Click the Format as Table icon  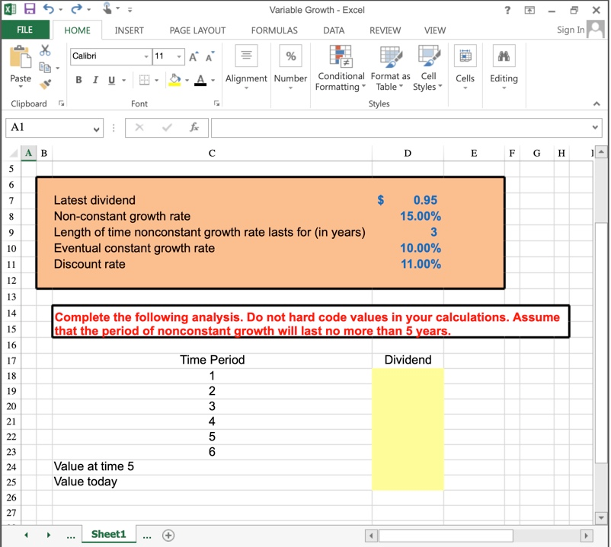tap(390, 68)
